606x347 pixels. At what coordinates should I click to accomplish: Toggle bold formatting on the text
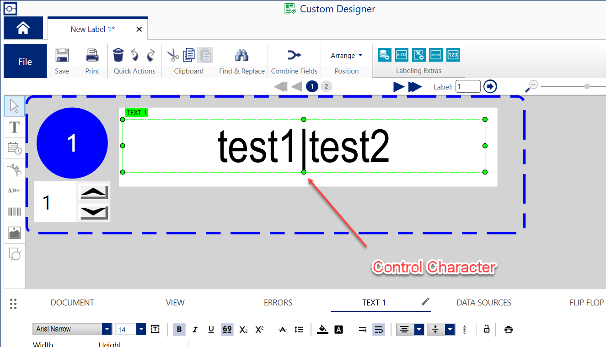[x=179, y=329]
